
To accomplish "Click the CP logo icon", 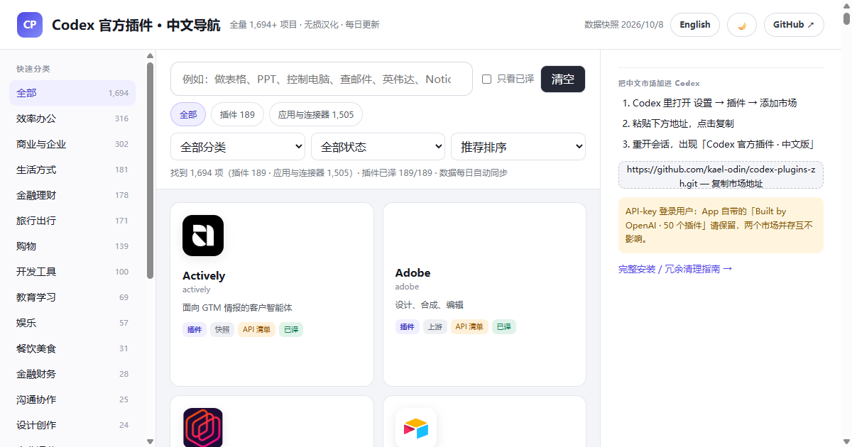I will [x=30, y=25].
